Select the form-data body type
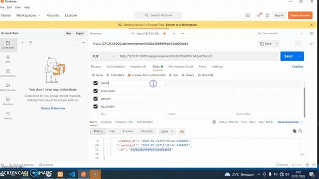The width and height of the screenshot is (319, 179). click(115, 75)
